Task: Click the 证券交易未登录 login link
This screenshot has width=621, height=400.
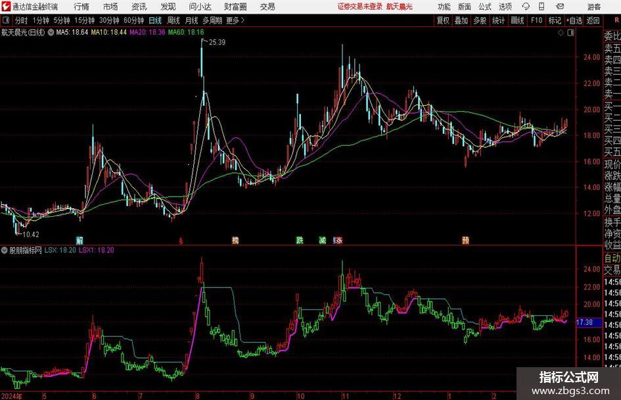Action: [359, 7]
